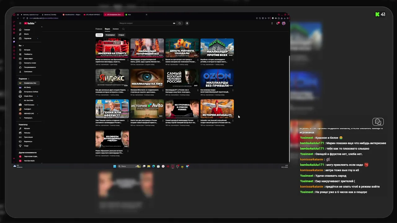Expand the Подписки section header chevron

29,79
